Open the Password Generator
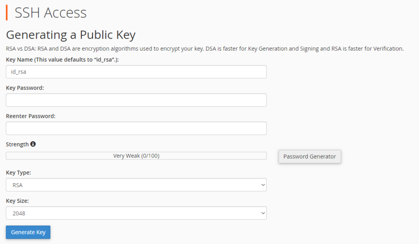Screen dimensions: 419x244 click(x=309, y=156)
